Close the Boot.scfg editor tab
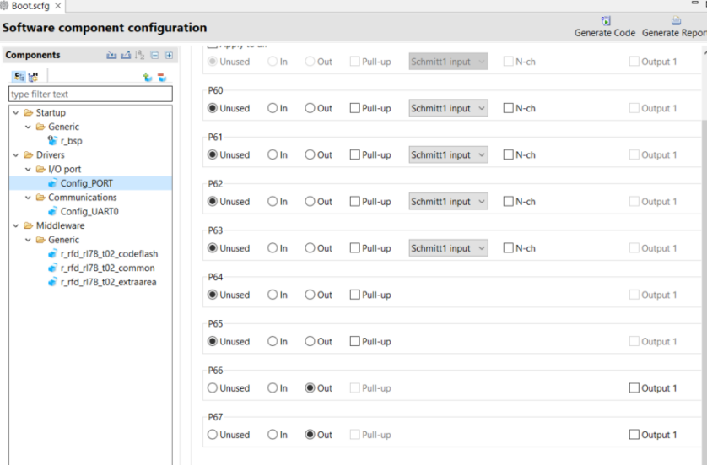707x466 pixels. [x=58, y=5]
